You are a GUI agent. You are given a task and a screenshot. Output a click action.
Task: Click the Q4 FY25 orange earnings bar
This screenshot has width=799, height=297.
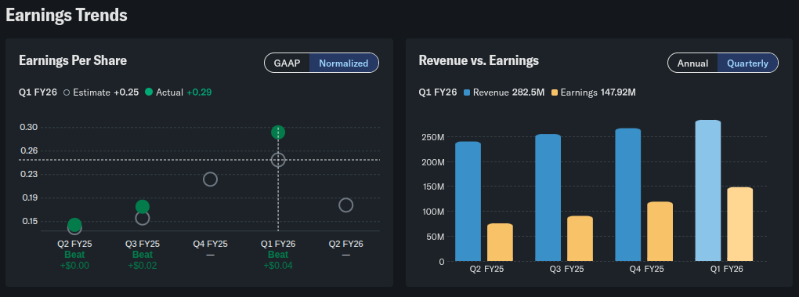coord(660,232)
